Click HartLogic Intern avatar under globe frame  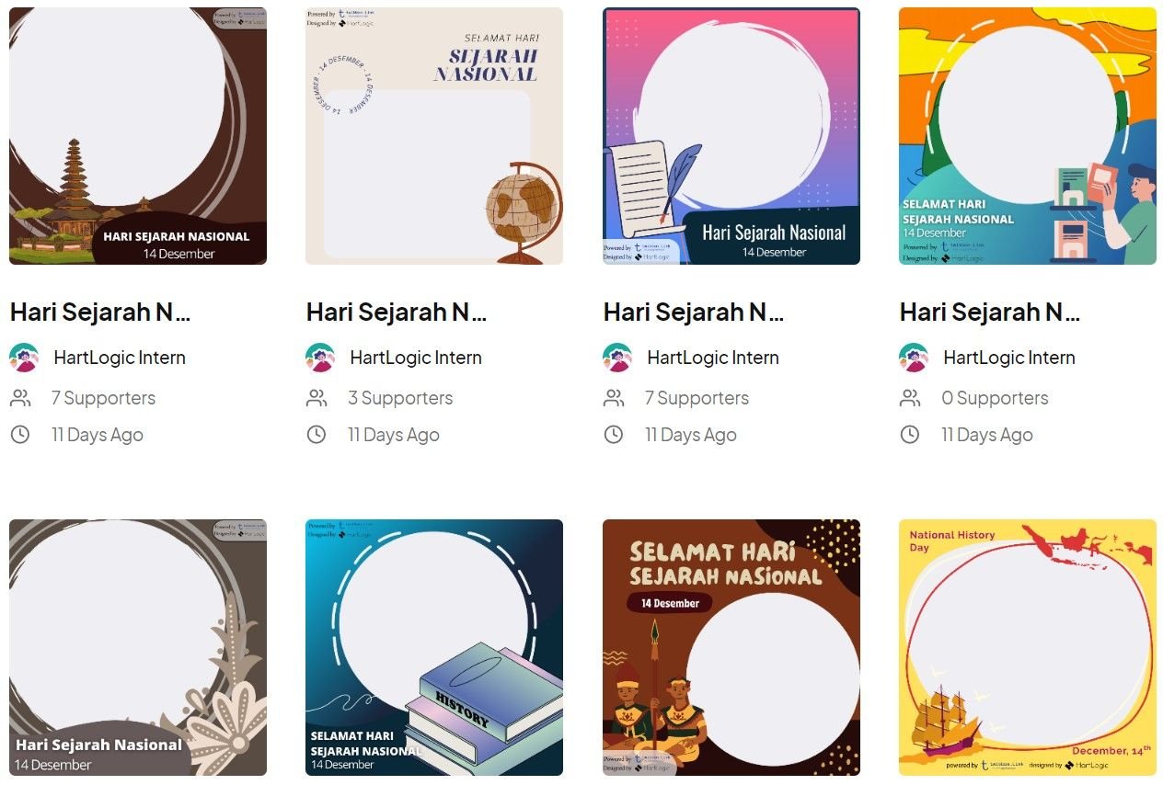pos(320,358)
